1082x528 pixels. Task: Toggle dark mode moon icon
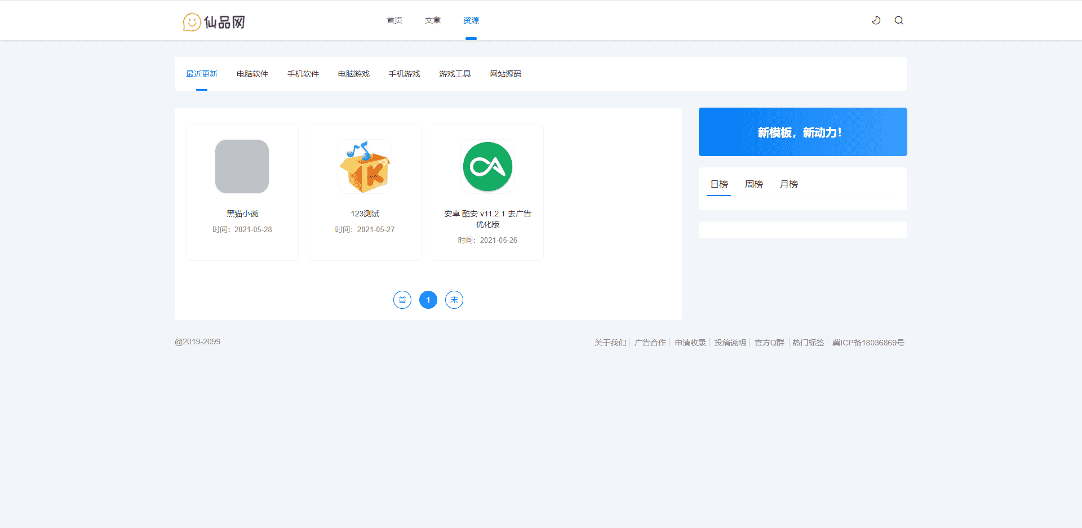(x=876, y=20)
